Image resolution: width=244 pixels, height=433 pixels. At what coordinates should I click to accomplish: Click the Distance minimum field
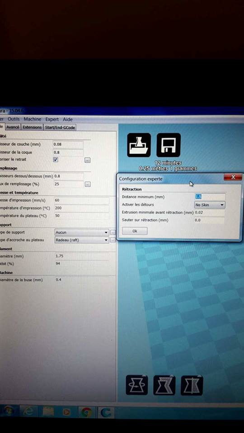tap(210, 197)
